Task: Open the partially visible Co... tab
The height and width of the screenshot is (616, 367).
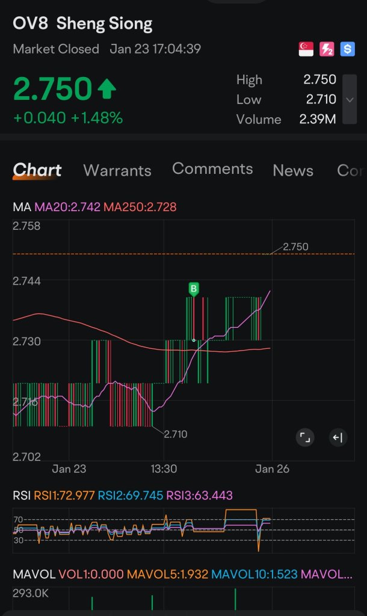Action: tap(350, 170)
